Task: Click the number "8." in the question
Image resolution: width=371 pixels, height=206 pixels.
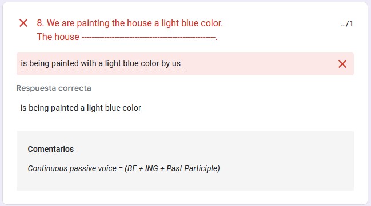Action: [41, 23]
